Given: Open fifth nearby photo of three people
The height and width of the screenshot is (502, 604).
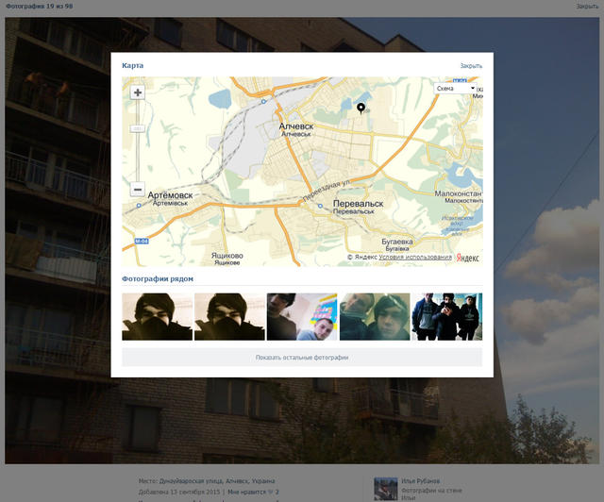Looking at the screenshot, I should [447, 317].
